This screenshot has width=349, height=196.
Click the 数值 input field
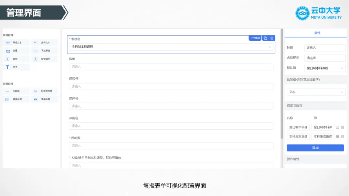click(x=171, y=67)
